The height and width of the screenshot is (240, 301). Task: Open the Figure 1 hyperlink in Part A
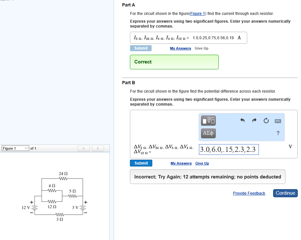coord(198,13)
